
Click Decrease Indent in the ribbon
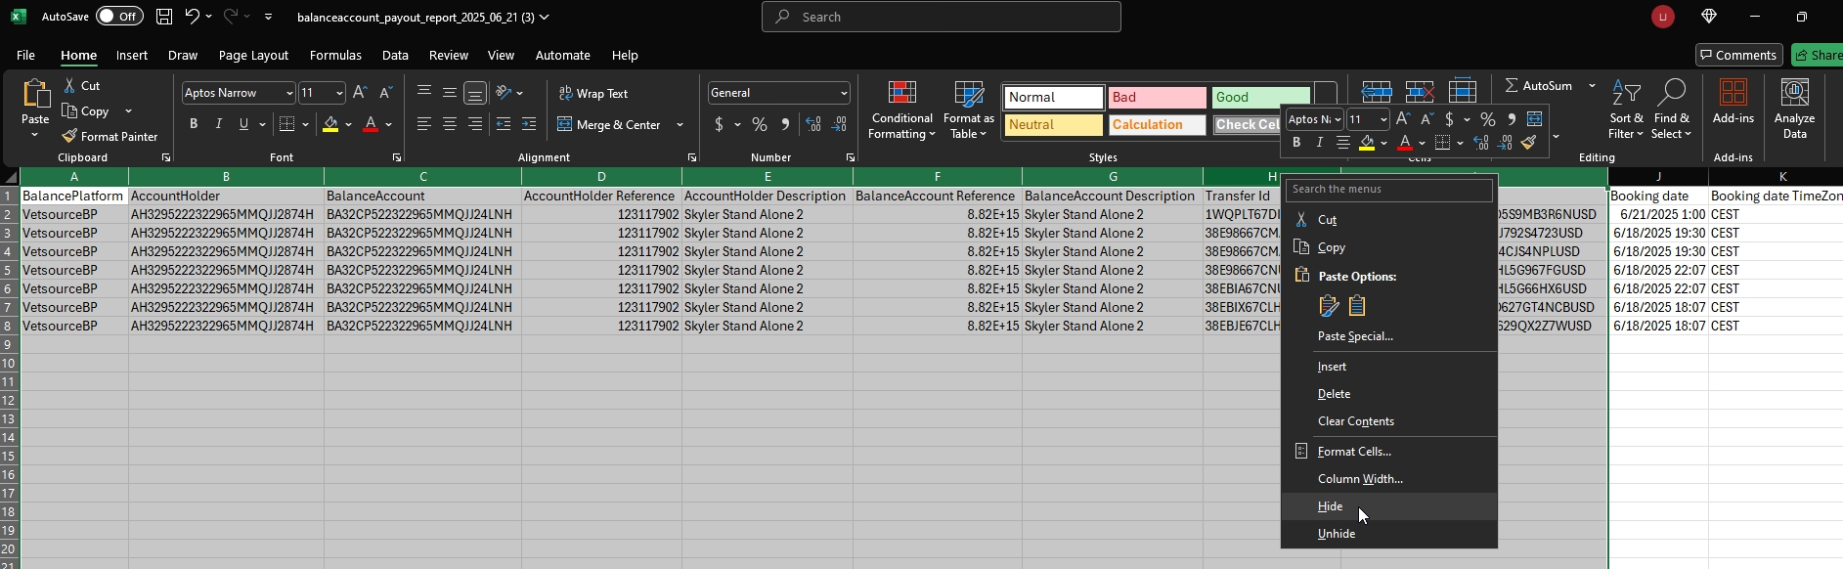(504, 124)
